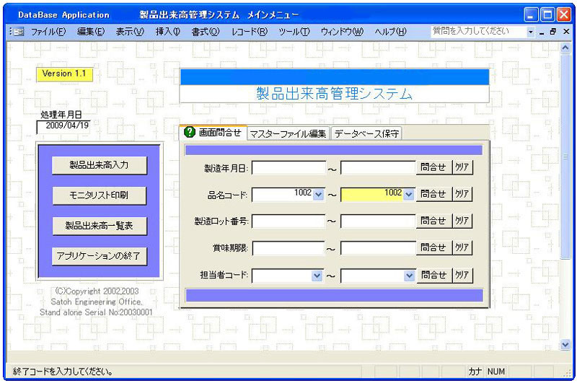Screen dimensions: 577x383
Task: Click the vertical scrollbar down arrow
Action: coord(565,345)
